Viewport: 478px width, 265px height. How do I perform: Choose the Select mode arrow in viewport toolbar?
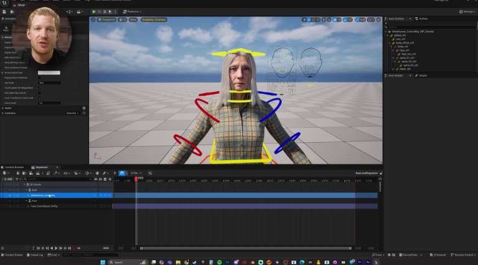(x=304, y=20)
